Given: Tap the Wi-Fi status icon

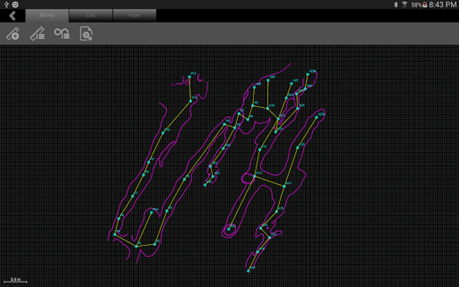Looking at the screenshot, I should click(x=404, y=4).
